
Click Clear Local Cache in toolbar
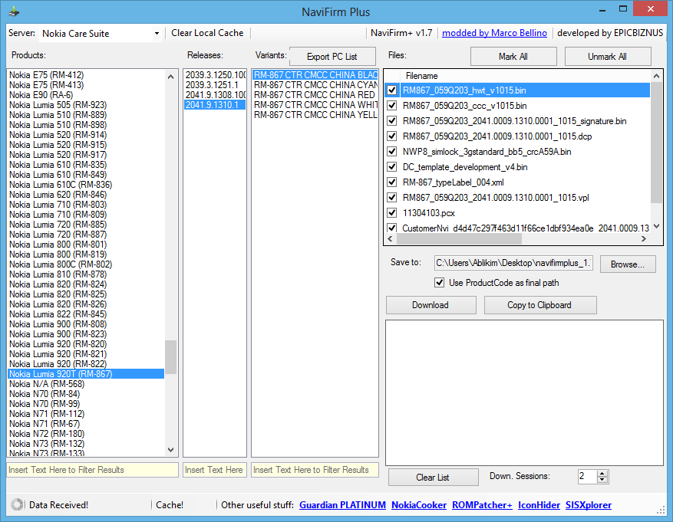(x=207, y=33)
